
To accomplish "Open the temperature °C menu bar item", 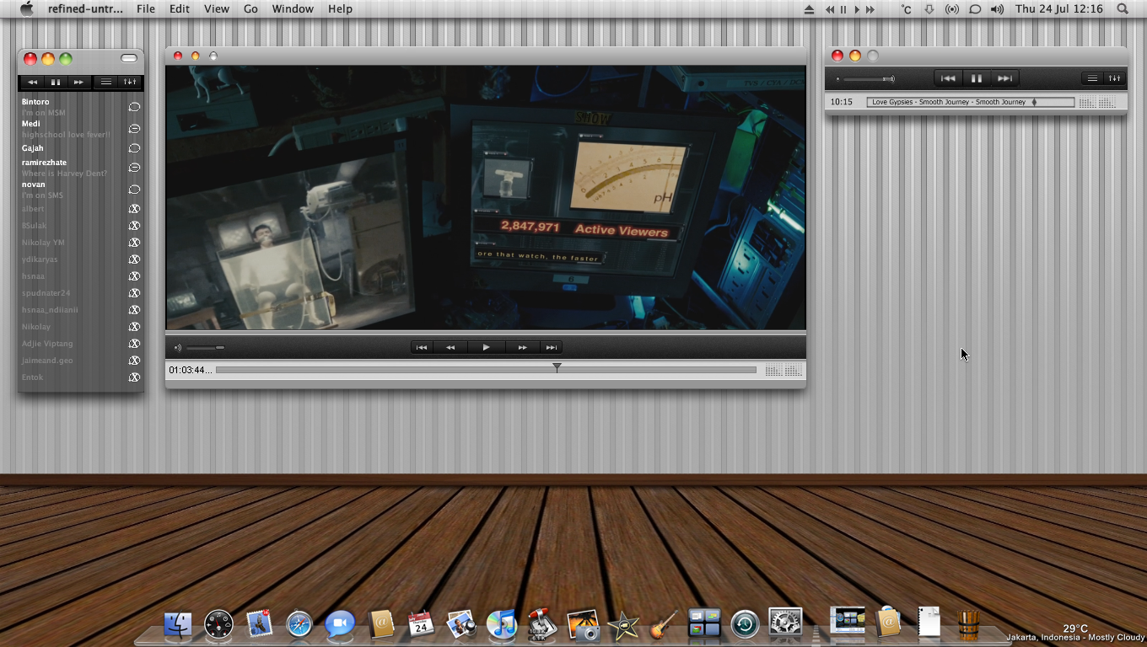I will coord(906,9).
